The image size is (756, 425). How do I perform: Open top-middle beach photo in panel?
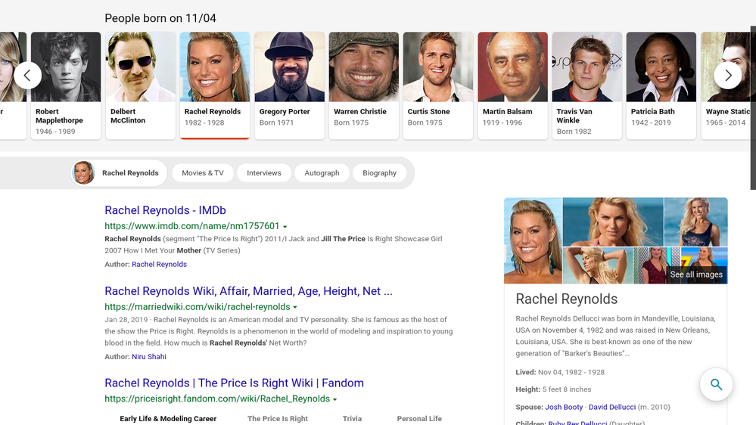point(613,222)
